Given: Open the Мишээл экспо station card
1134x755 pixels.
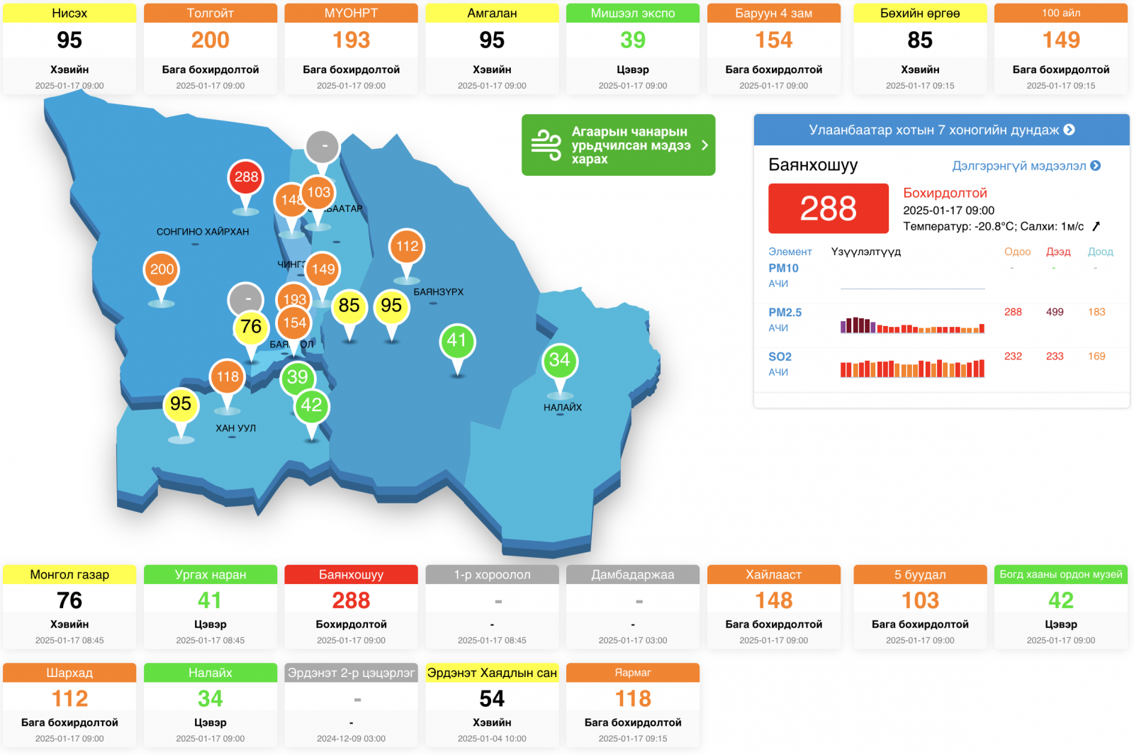Looking at the screenshot, I should pos(633,48).
